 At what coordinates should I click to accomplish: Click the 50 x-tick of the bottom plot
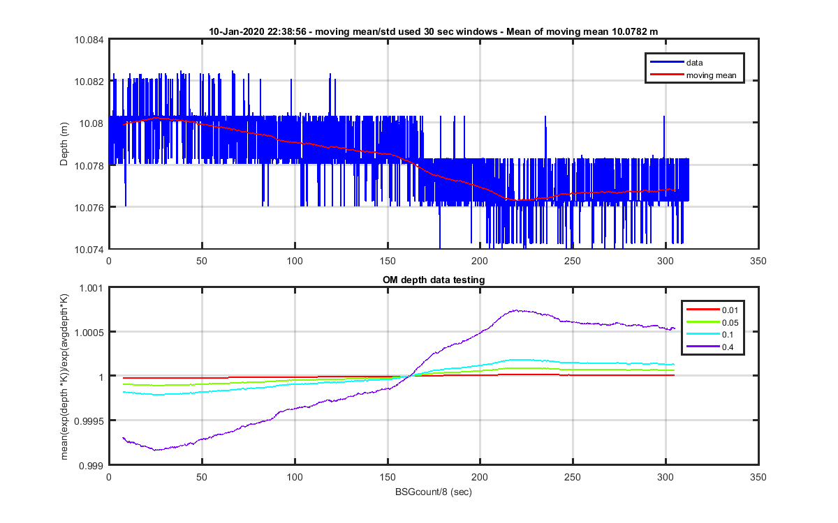(x=201, y=477)
